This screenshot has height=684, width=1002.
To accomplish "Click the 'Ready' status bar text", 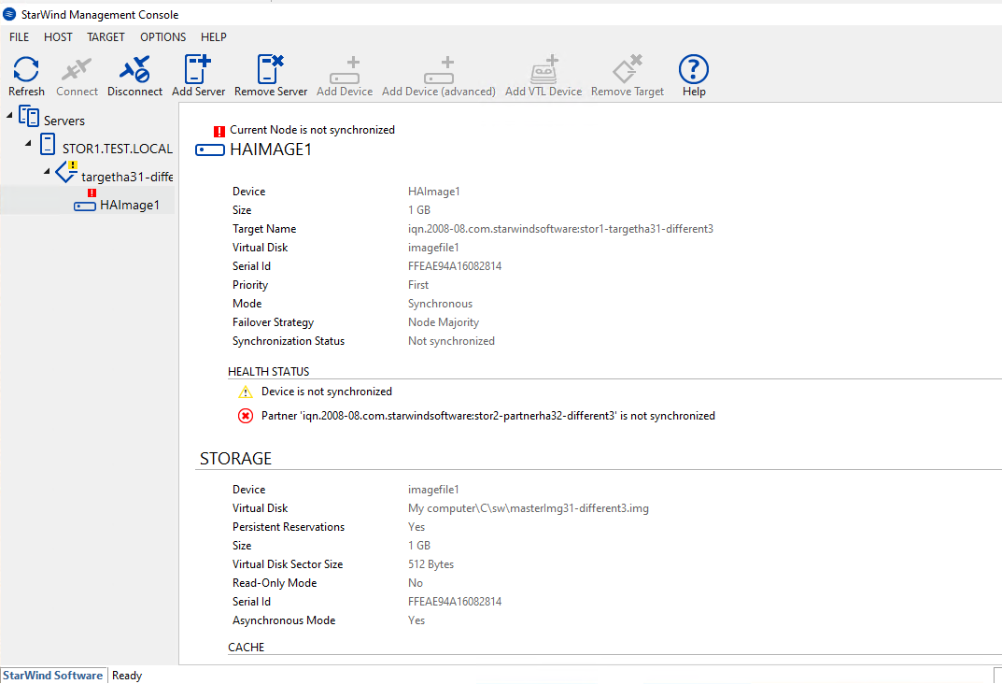I will [x=127, y=676].
